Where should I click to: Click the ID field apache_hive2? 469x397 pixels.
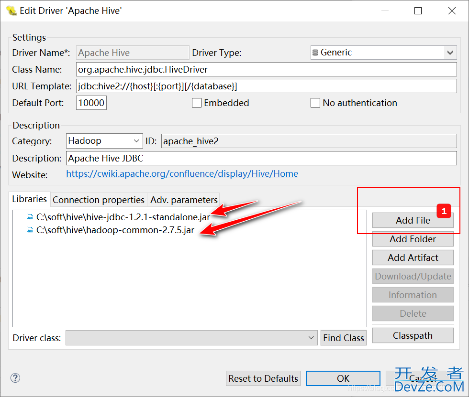[309, 141]
